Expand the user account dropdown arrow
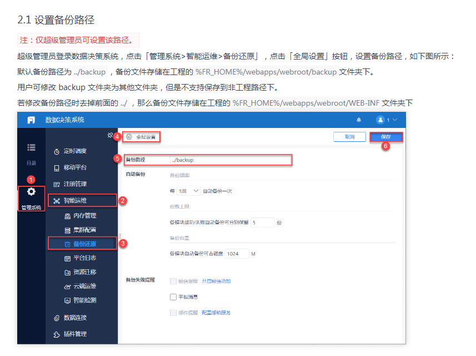This screenshot has width=476, height=356. coord(395,120)
